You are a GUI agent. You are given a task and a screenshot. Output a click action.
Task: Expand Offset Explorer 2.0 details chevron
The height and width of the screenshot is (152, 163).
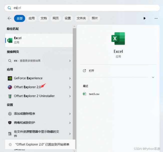[x=70, y=87]
